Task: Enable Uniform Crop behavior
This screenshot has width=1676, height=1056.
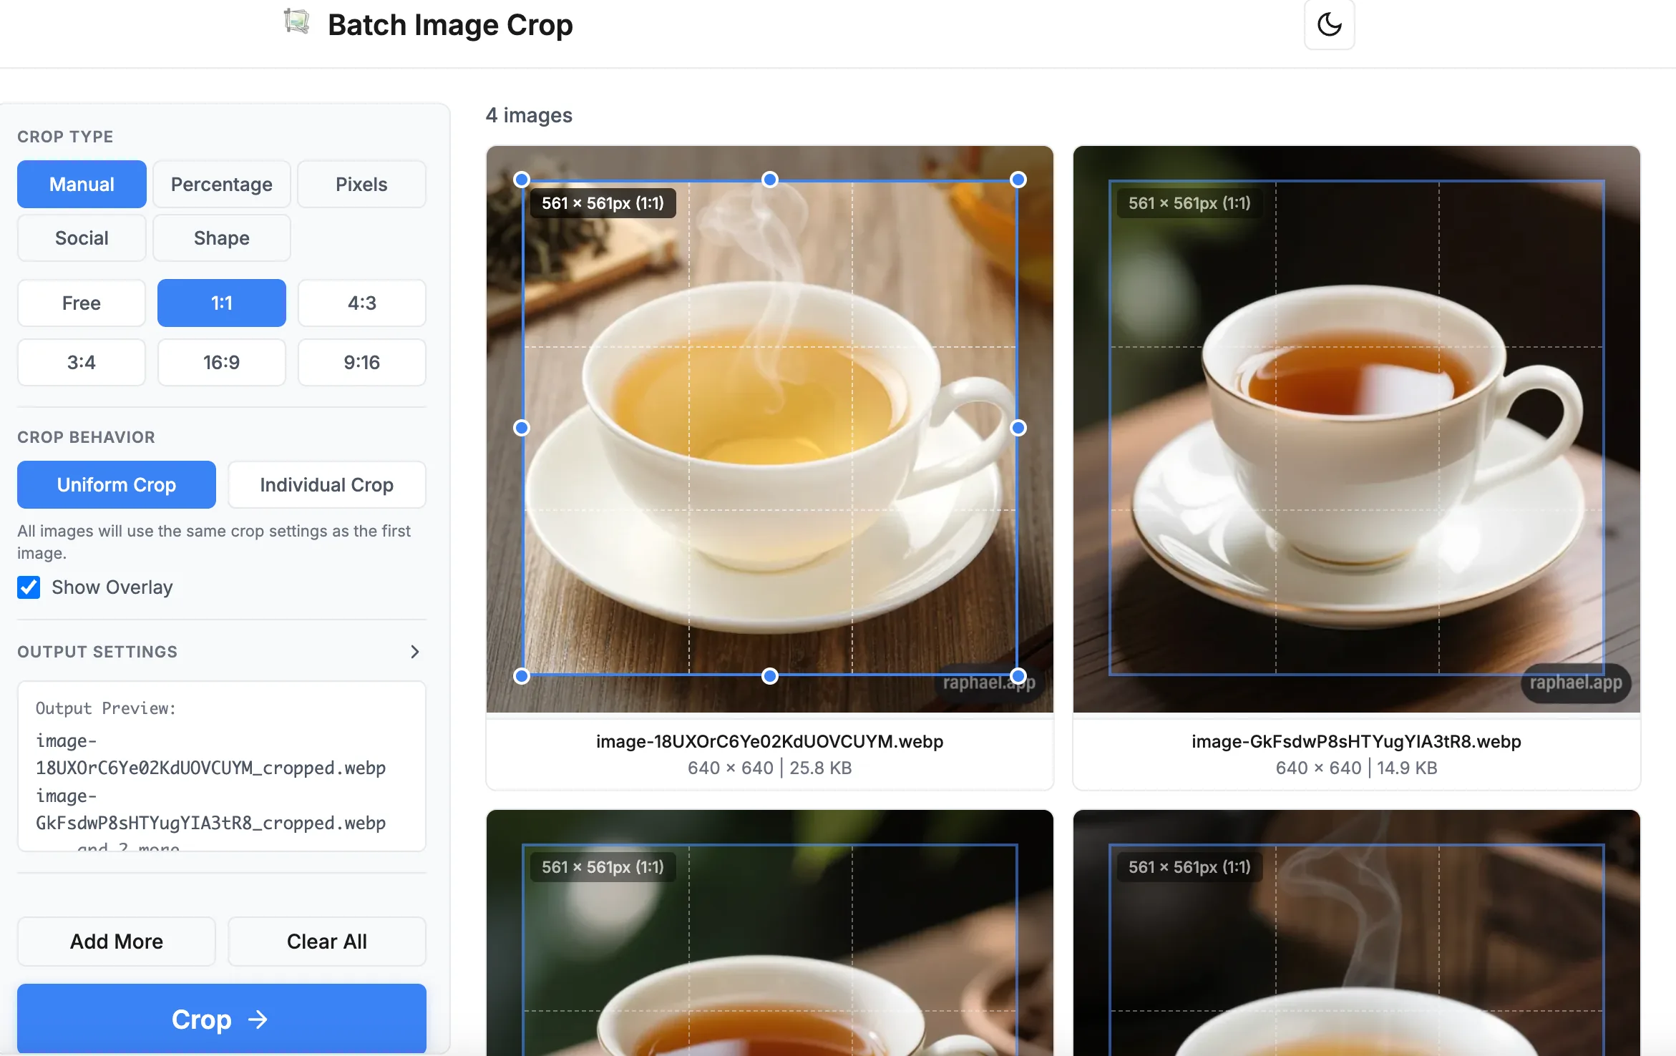Action: coord(115,484)
